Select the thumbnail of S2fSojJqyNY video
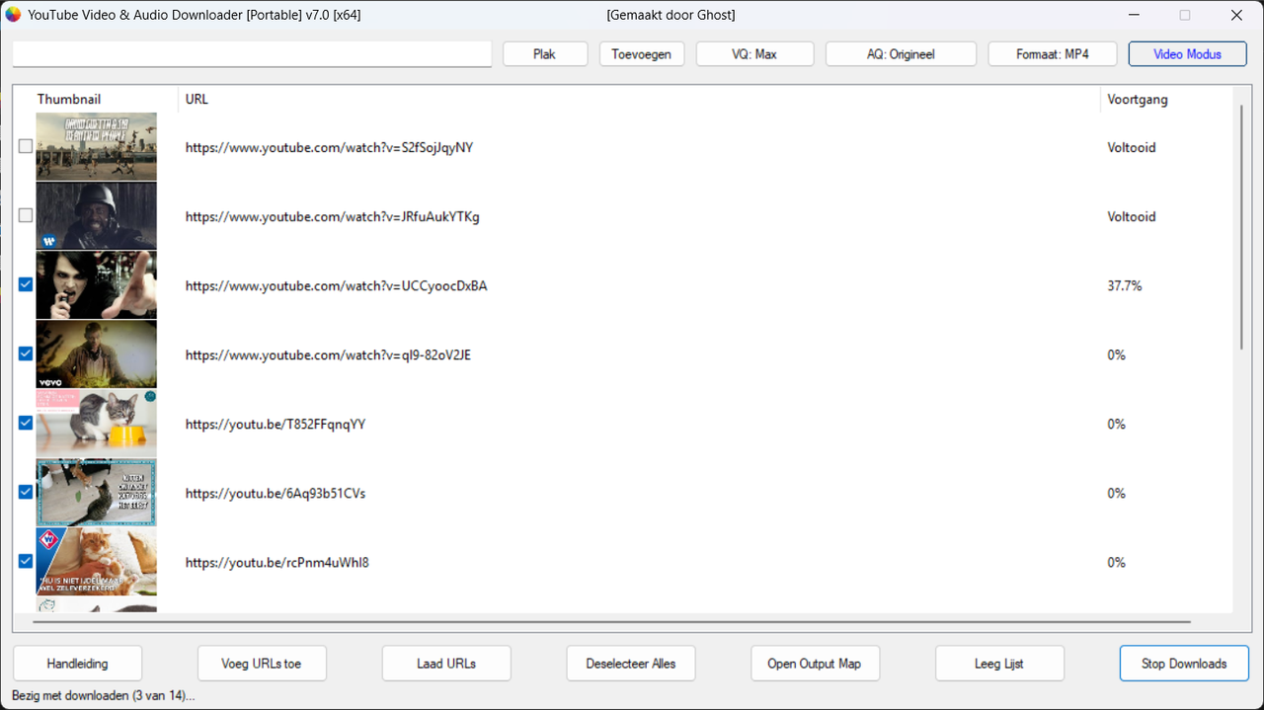This screenshot has width=1264, height=710. pyautogui.click(x=96, y=147)
